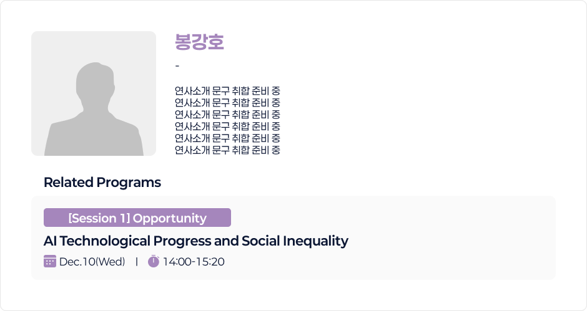Click the [Session 1] Opportunity badge

pyautogui.click(x=137, y=218)
